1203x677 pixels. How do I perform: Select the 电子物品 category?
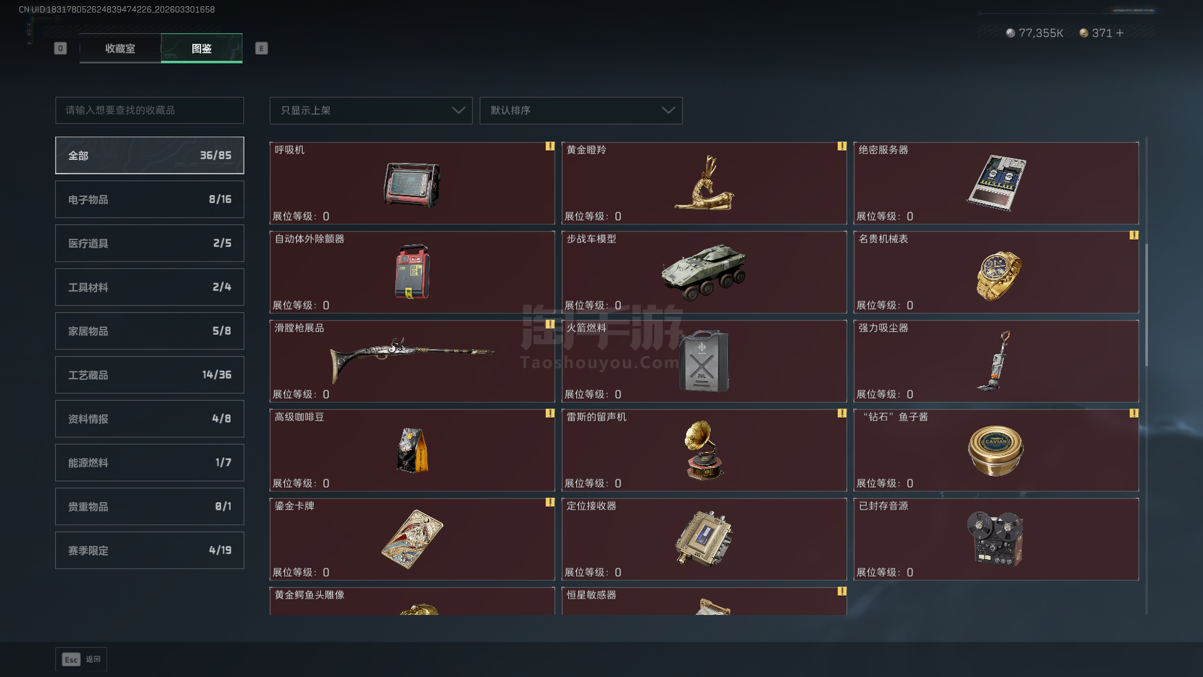click(150, 199)
